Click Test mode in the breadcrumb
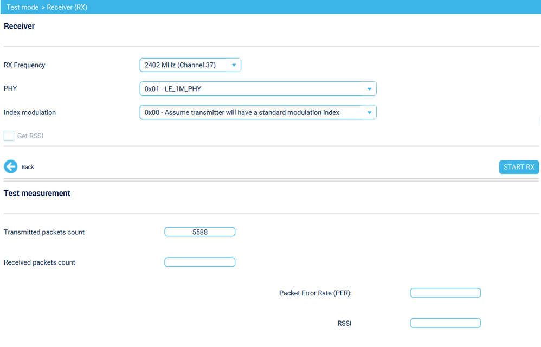 tap(22, 7)
